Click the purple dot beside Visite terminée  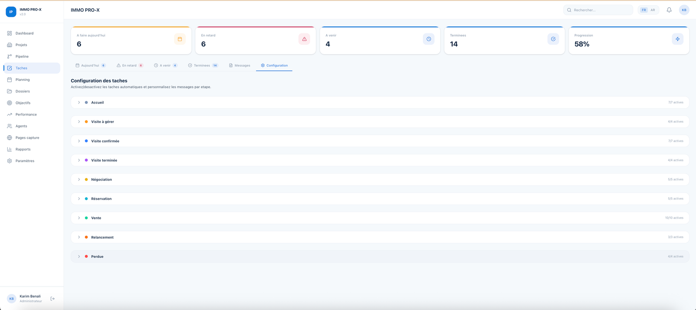point(86,160)
